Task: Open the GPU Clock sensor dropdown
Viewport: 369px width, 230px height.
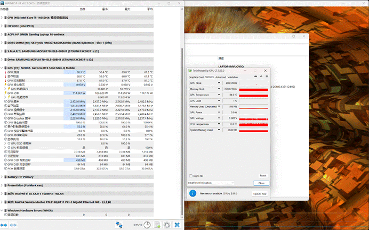Action: 219,83
